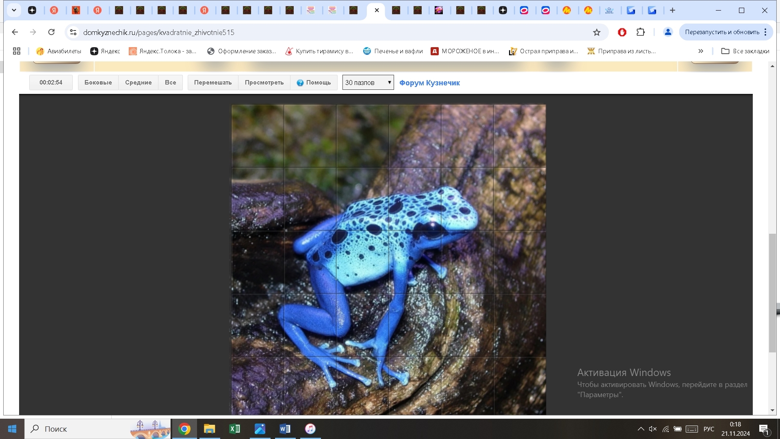Image resolution: width=780 pixels, height=439 pixels.
Task: Open the Купить тирамису bookmark
Action: (319, 51)
